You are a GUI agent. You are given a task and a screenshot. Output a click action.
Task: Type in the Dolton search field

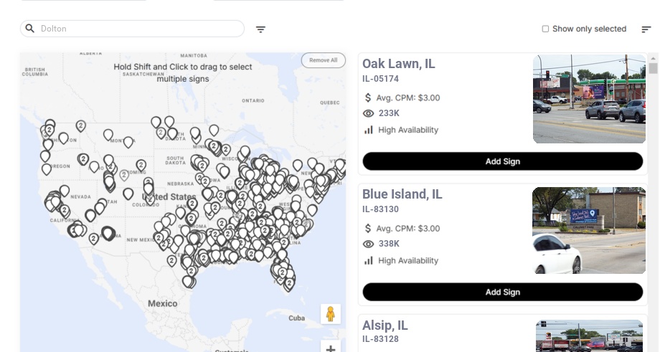click(x=140, y=29)
